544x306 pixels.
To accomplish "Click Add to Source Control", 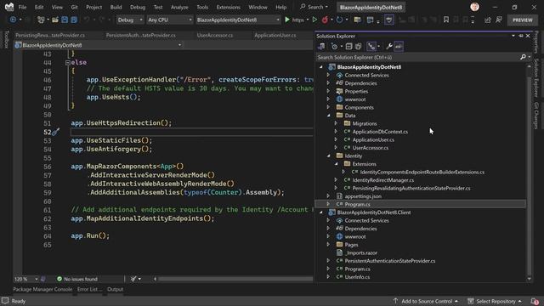I will pyautogui.click(x=426, y=301).
